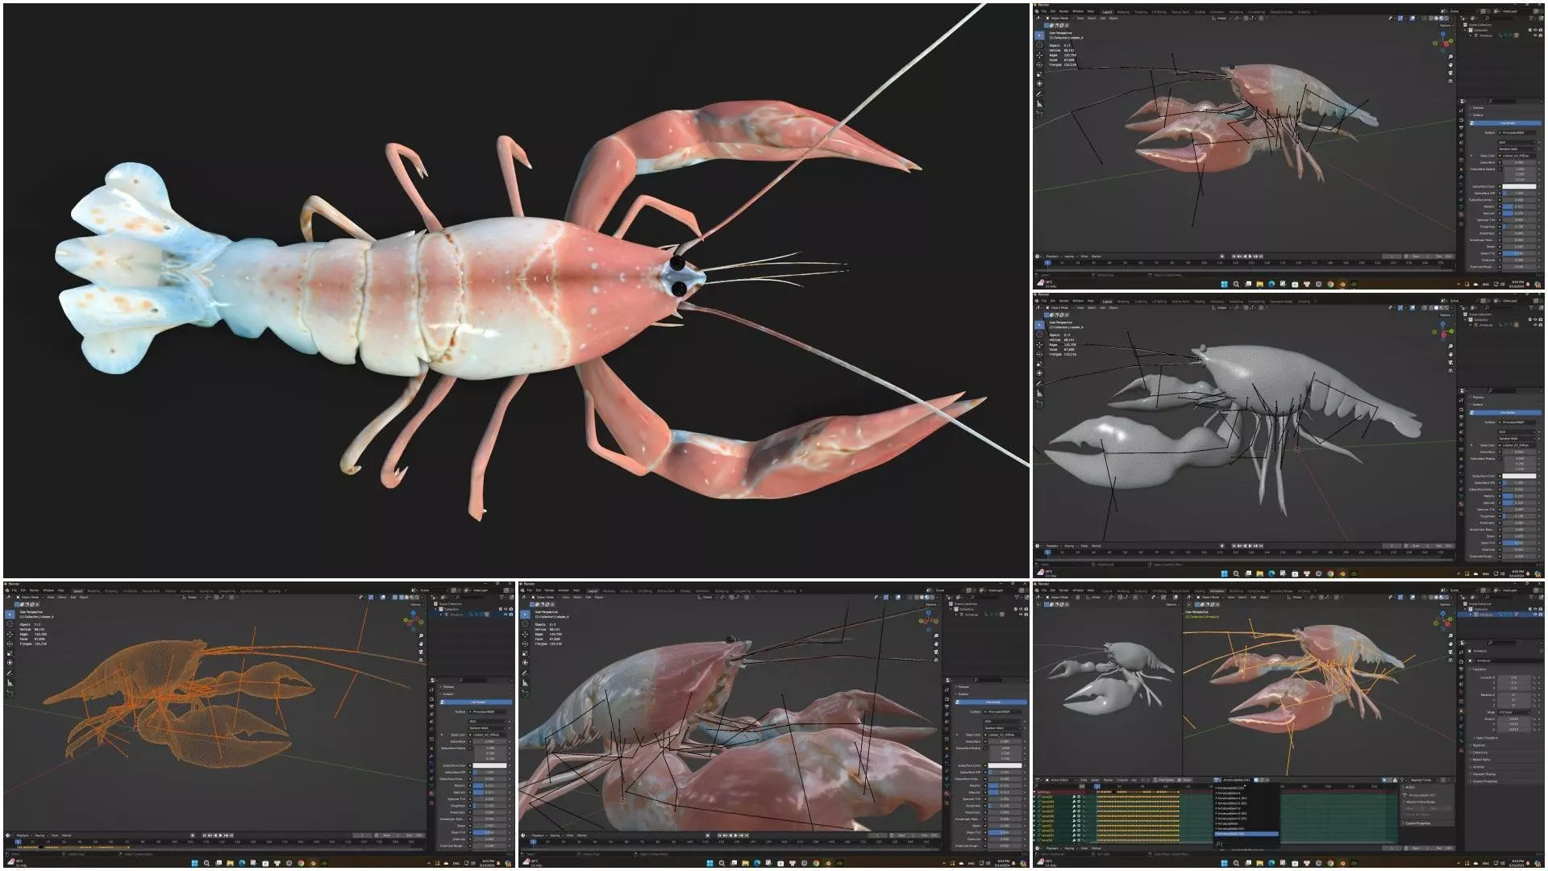This screenshot has height=871, width=1548.
Task: Toggle Armature eye visibility in textured rig outliner
Action: tap(1535, 35)
